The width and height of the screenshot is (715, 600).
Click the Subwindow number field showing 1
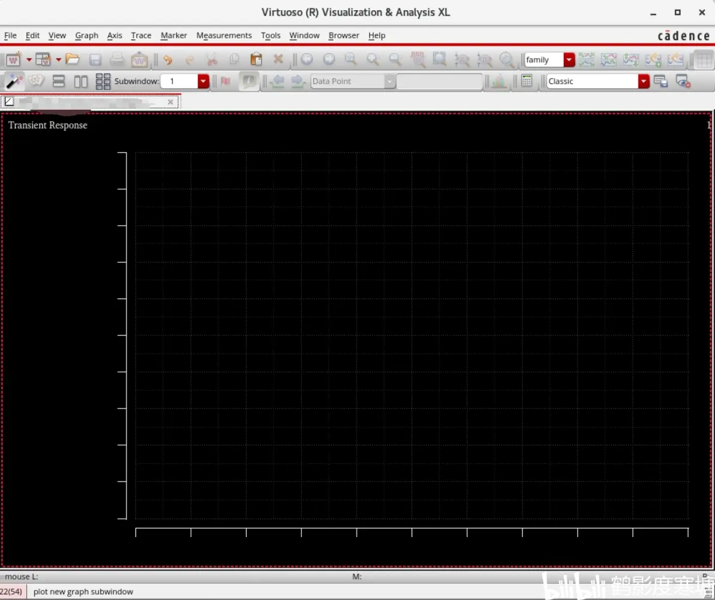pos(180,81)
